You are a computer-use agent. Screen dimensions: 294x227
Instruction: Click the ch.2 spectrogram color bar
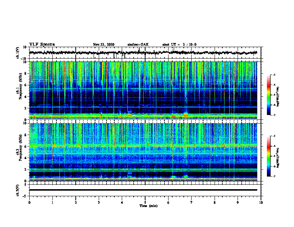click(x=268, y=156)
